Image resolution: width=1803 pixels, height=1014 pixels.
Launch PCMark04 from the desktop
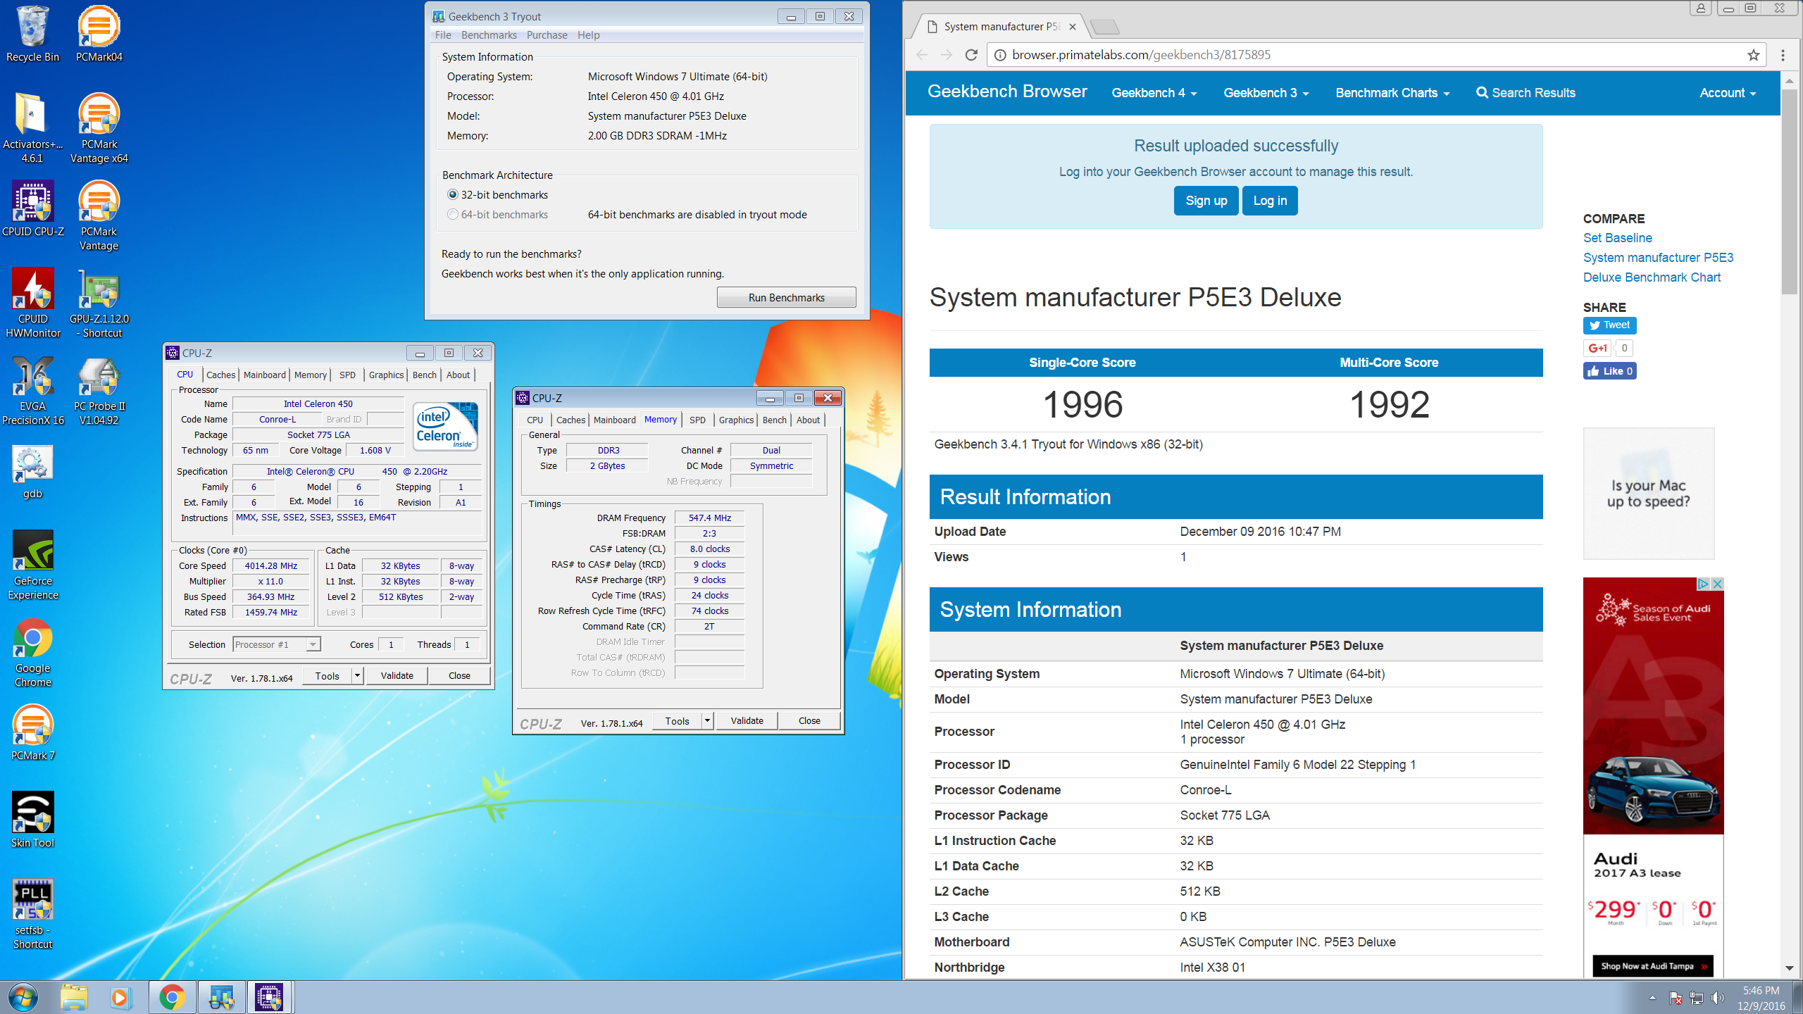[99, 34]
